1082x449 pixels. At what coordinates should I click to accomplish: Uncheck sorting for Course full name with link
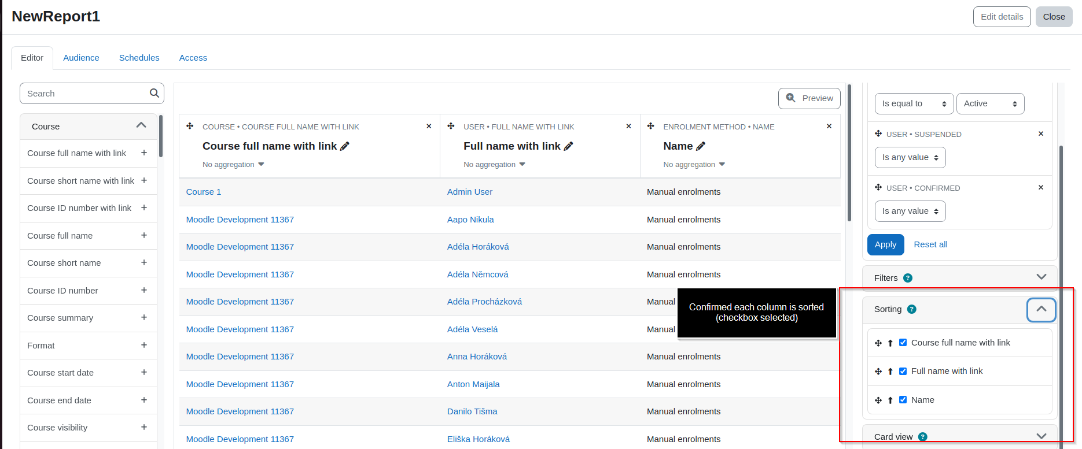tap(903, 343)
